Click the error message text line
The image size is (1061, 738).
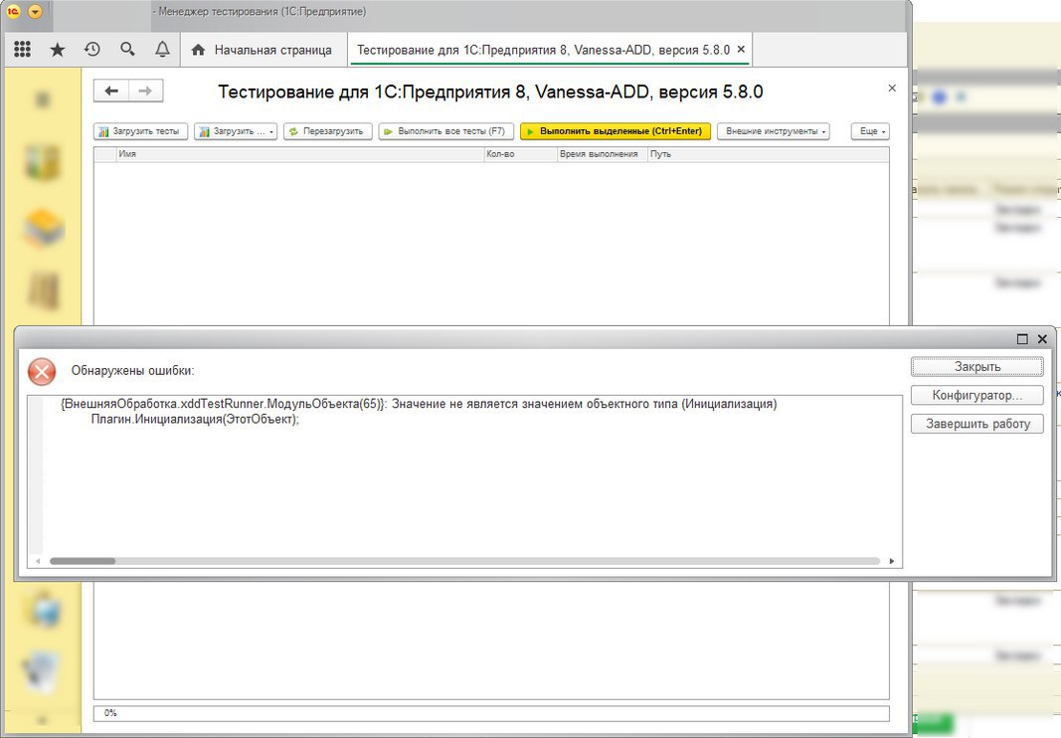pos(419,404)
